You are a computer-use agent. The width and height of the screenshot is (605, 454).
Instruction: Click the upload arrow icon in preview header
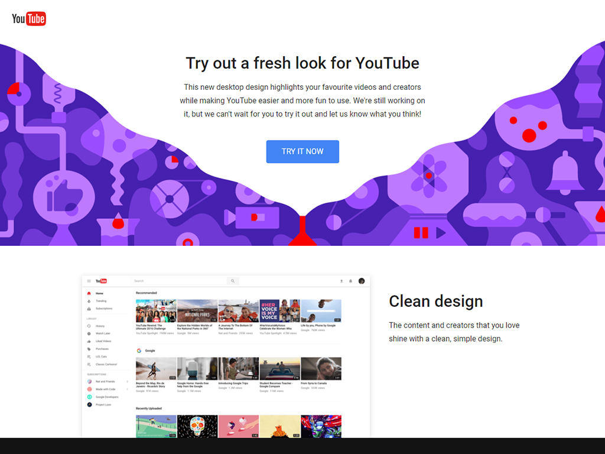[x=341, y=281]
